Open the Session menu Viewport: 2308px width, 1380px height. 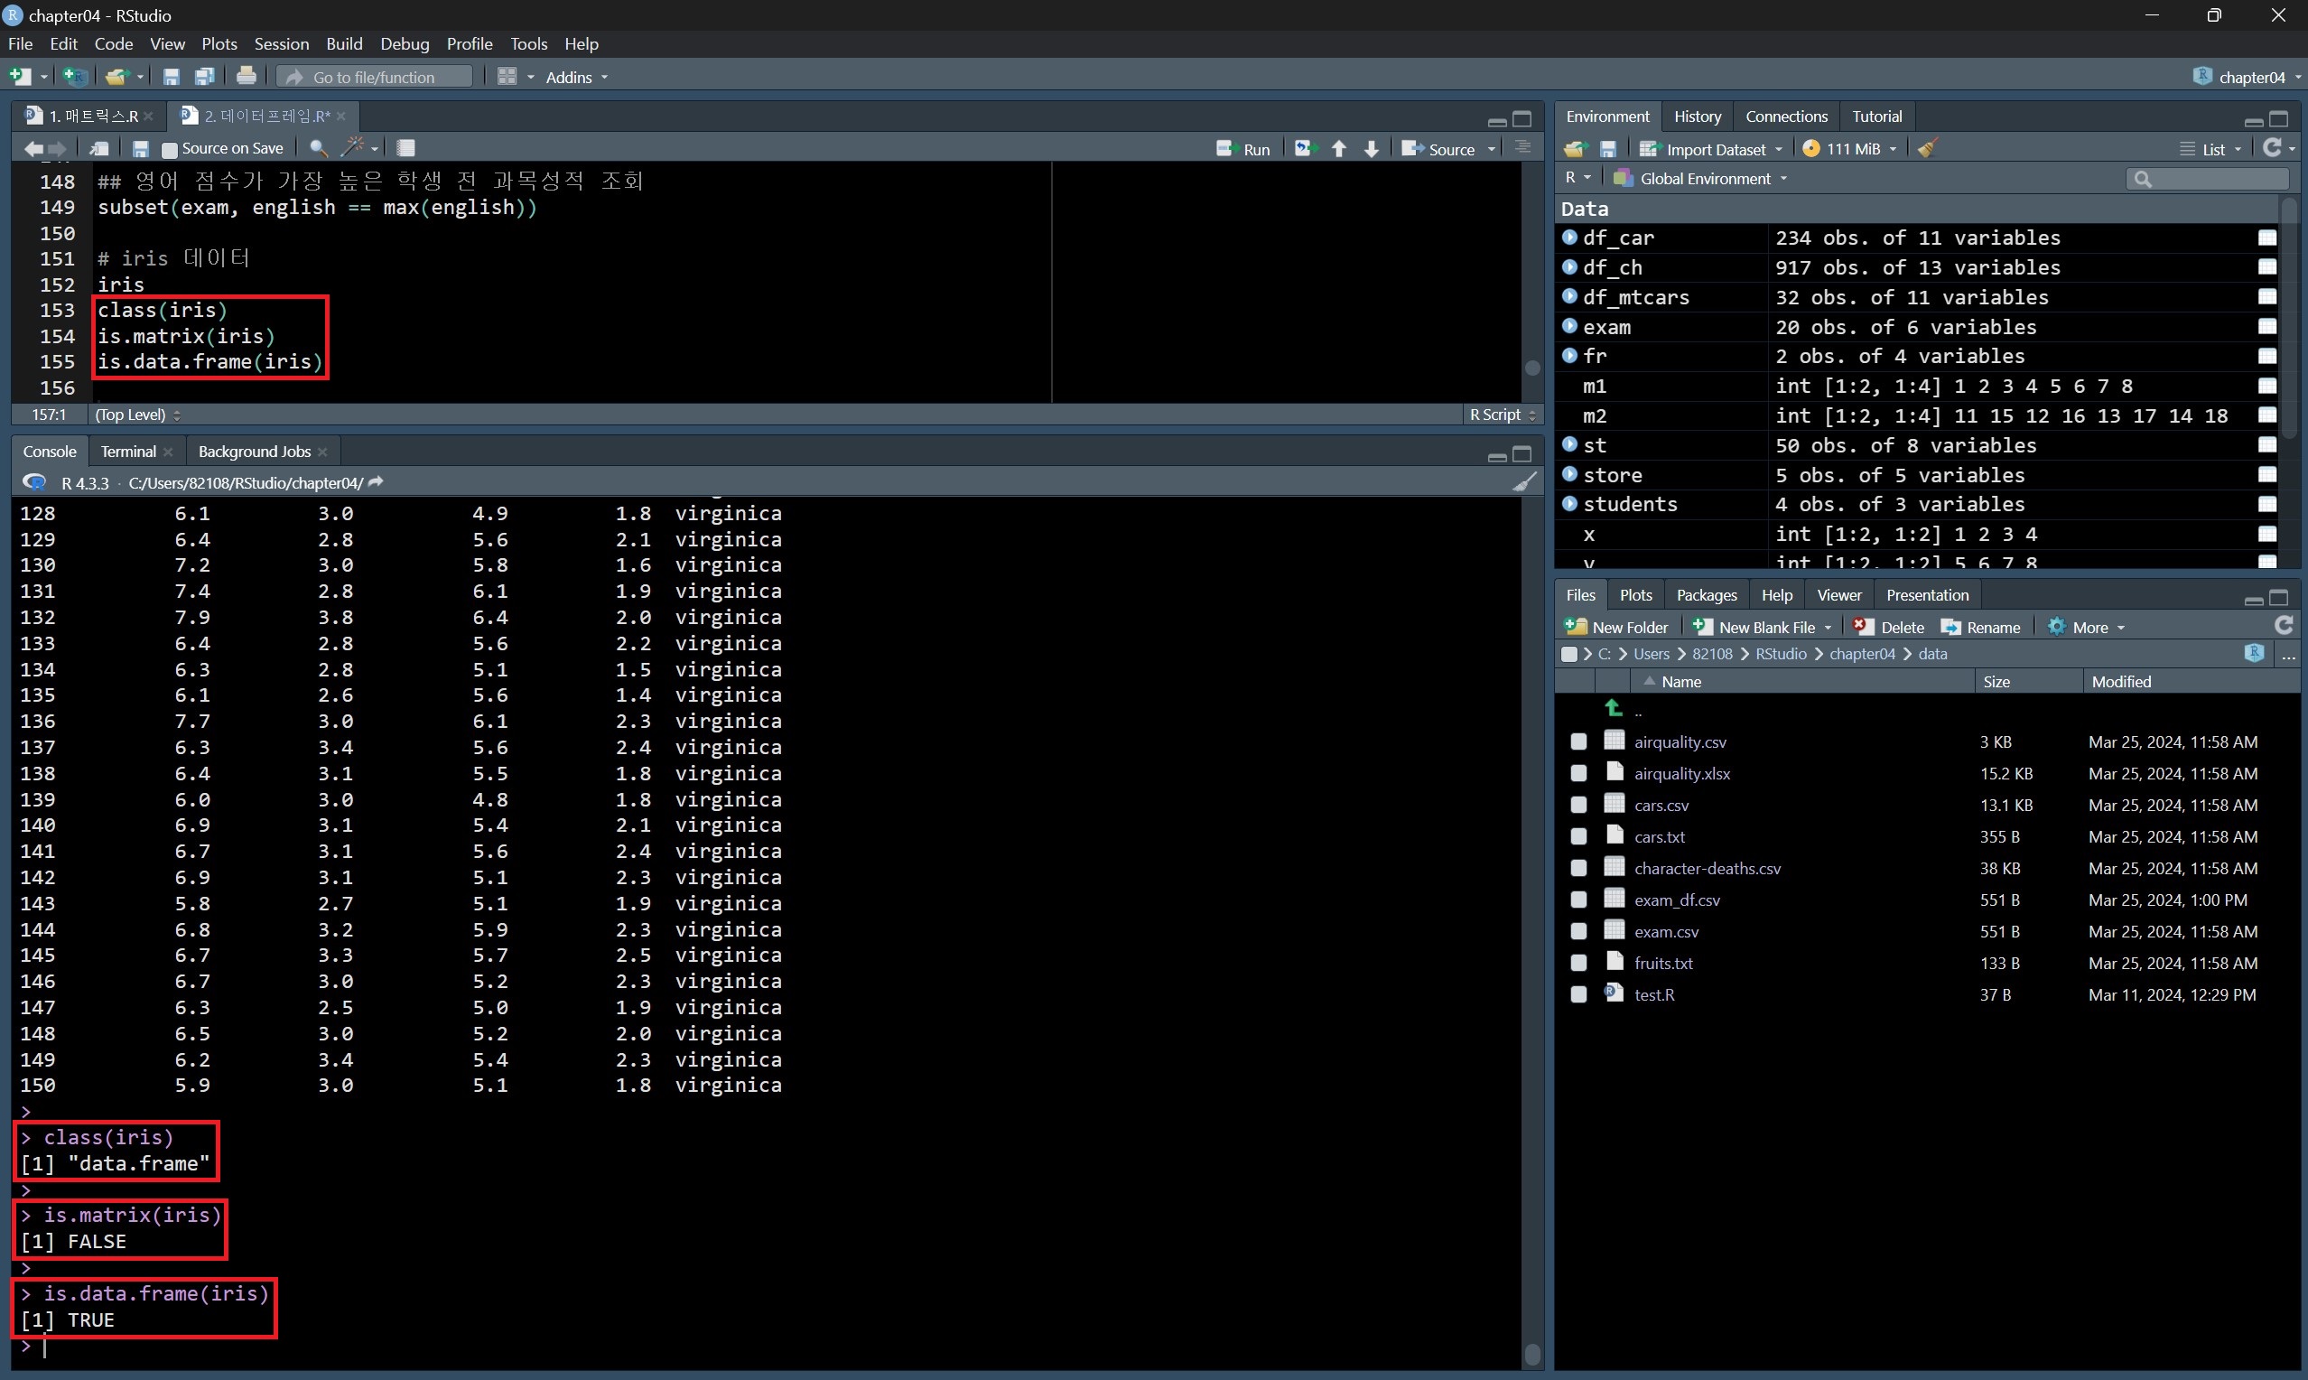coord(281,43)
